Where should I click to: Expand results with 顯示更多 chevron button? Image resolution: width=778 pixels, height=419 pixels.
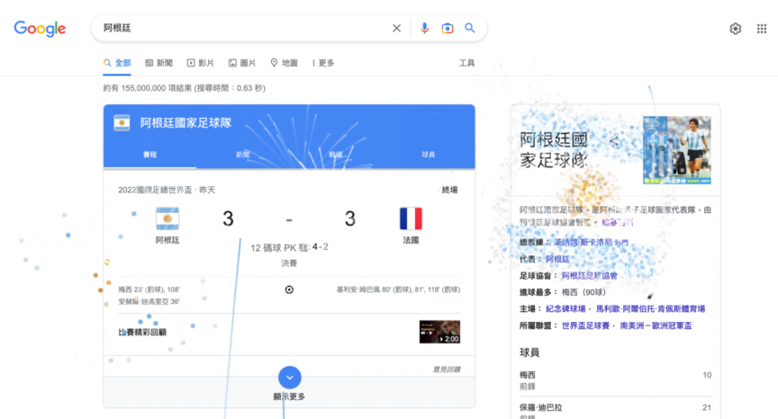(290, 378)
